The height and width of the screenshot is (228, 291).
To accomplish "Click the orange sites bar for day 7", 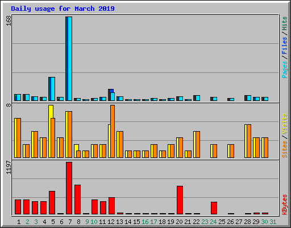I will coord(70,135).
